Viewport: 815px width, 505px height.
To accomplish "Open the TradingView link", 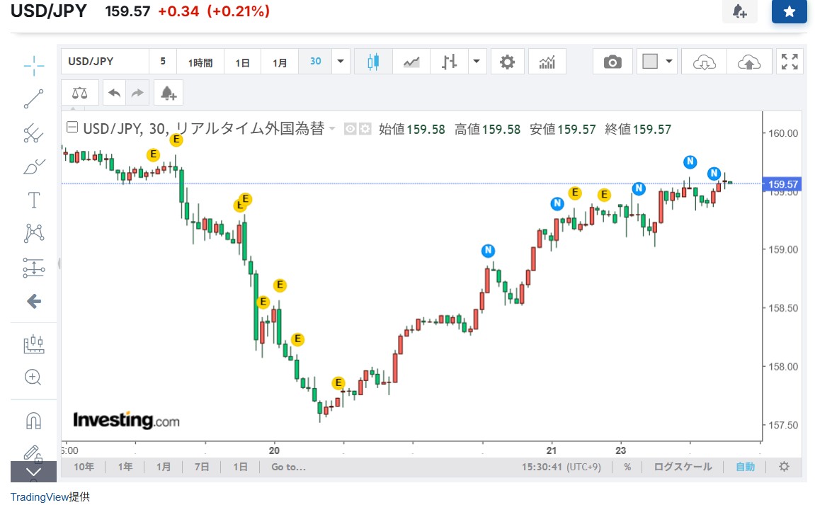I will coord(40,497).
